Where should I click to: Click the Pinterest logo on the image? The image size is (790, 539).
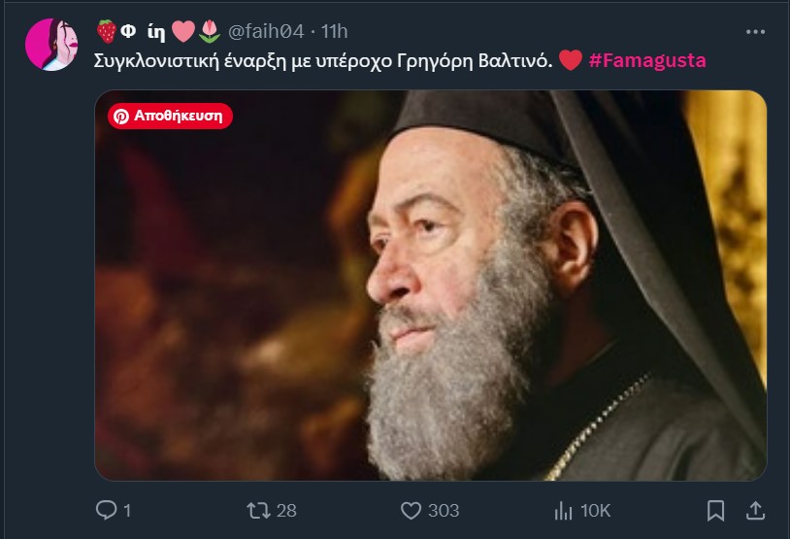[x=121, y=117]
